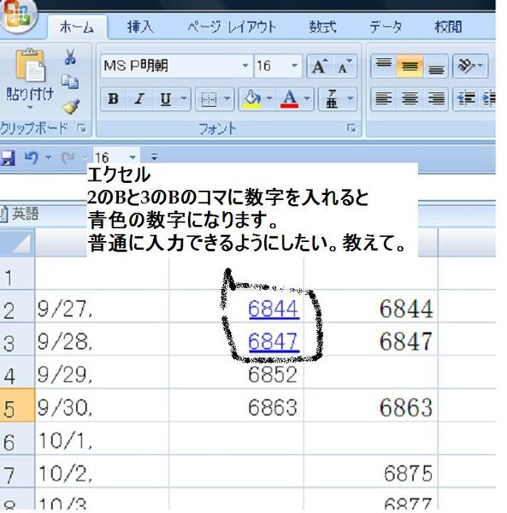Open 貼り付け dropdown arrow

point(30,108)
